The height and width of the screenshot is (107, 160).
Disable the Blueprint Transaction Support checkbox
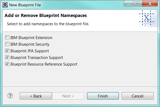[7, 58]
